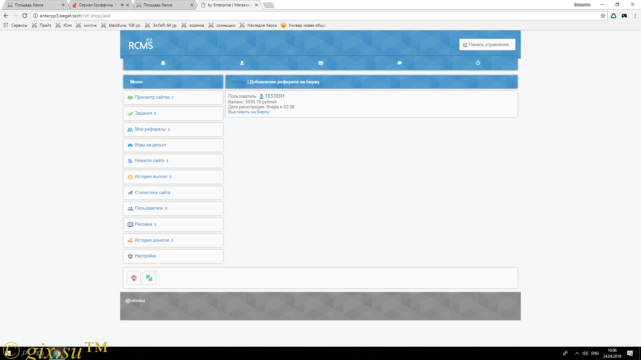Click the bell notification icon
This screenshot has width=641, height=360.
[x=163, y=63]
